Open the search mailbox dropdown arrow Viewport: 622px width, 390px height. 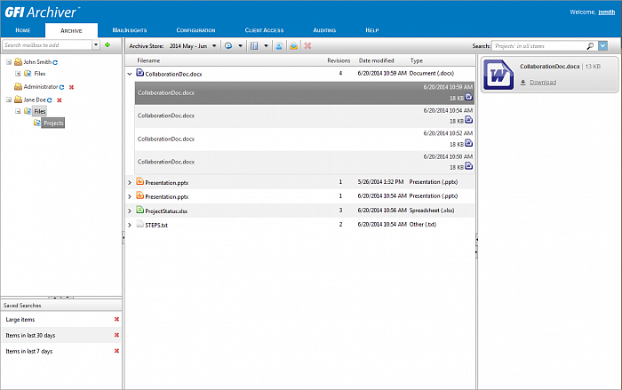[96, 44]
